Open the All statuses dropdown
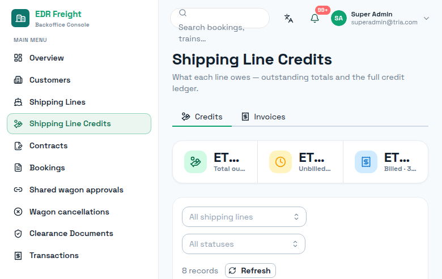442x279 pixels. 244,244
